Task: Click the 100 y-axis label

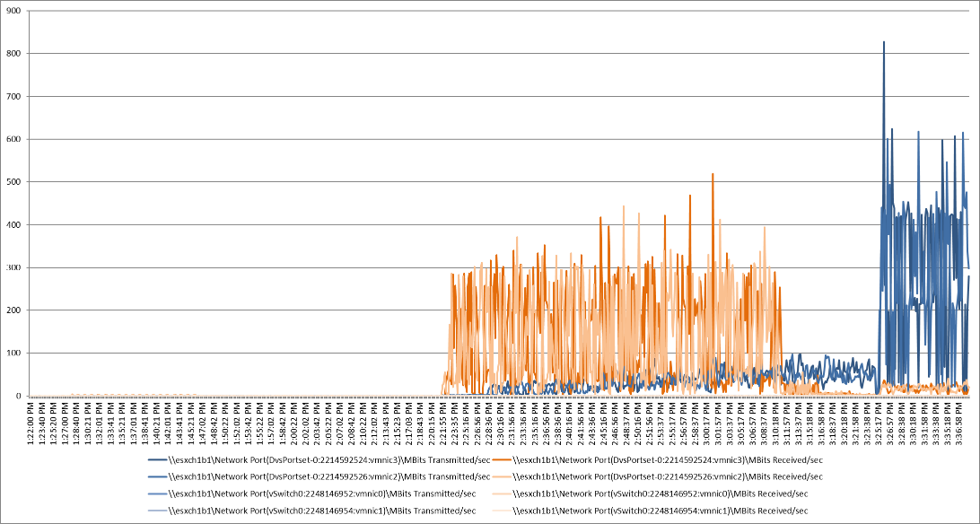Action: 13,354
